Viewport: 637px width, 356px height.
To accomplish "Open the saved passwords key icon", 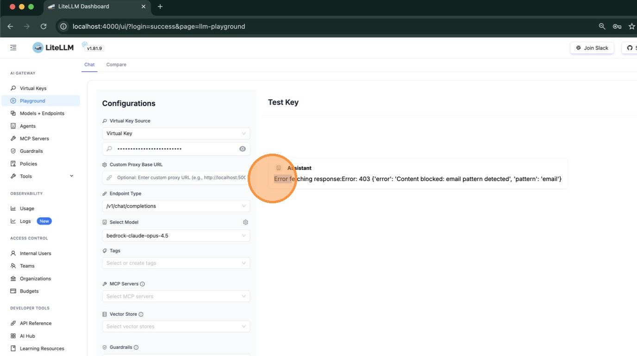I will click(x=617, y=26).
